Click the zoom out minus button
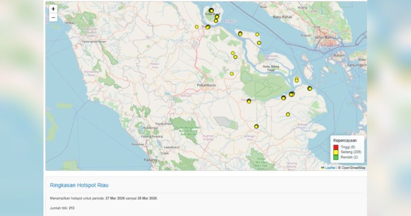The width and height of the screenshot is (411, 216). [x=53, y=17]
